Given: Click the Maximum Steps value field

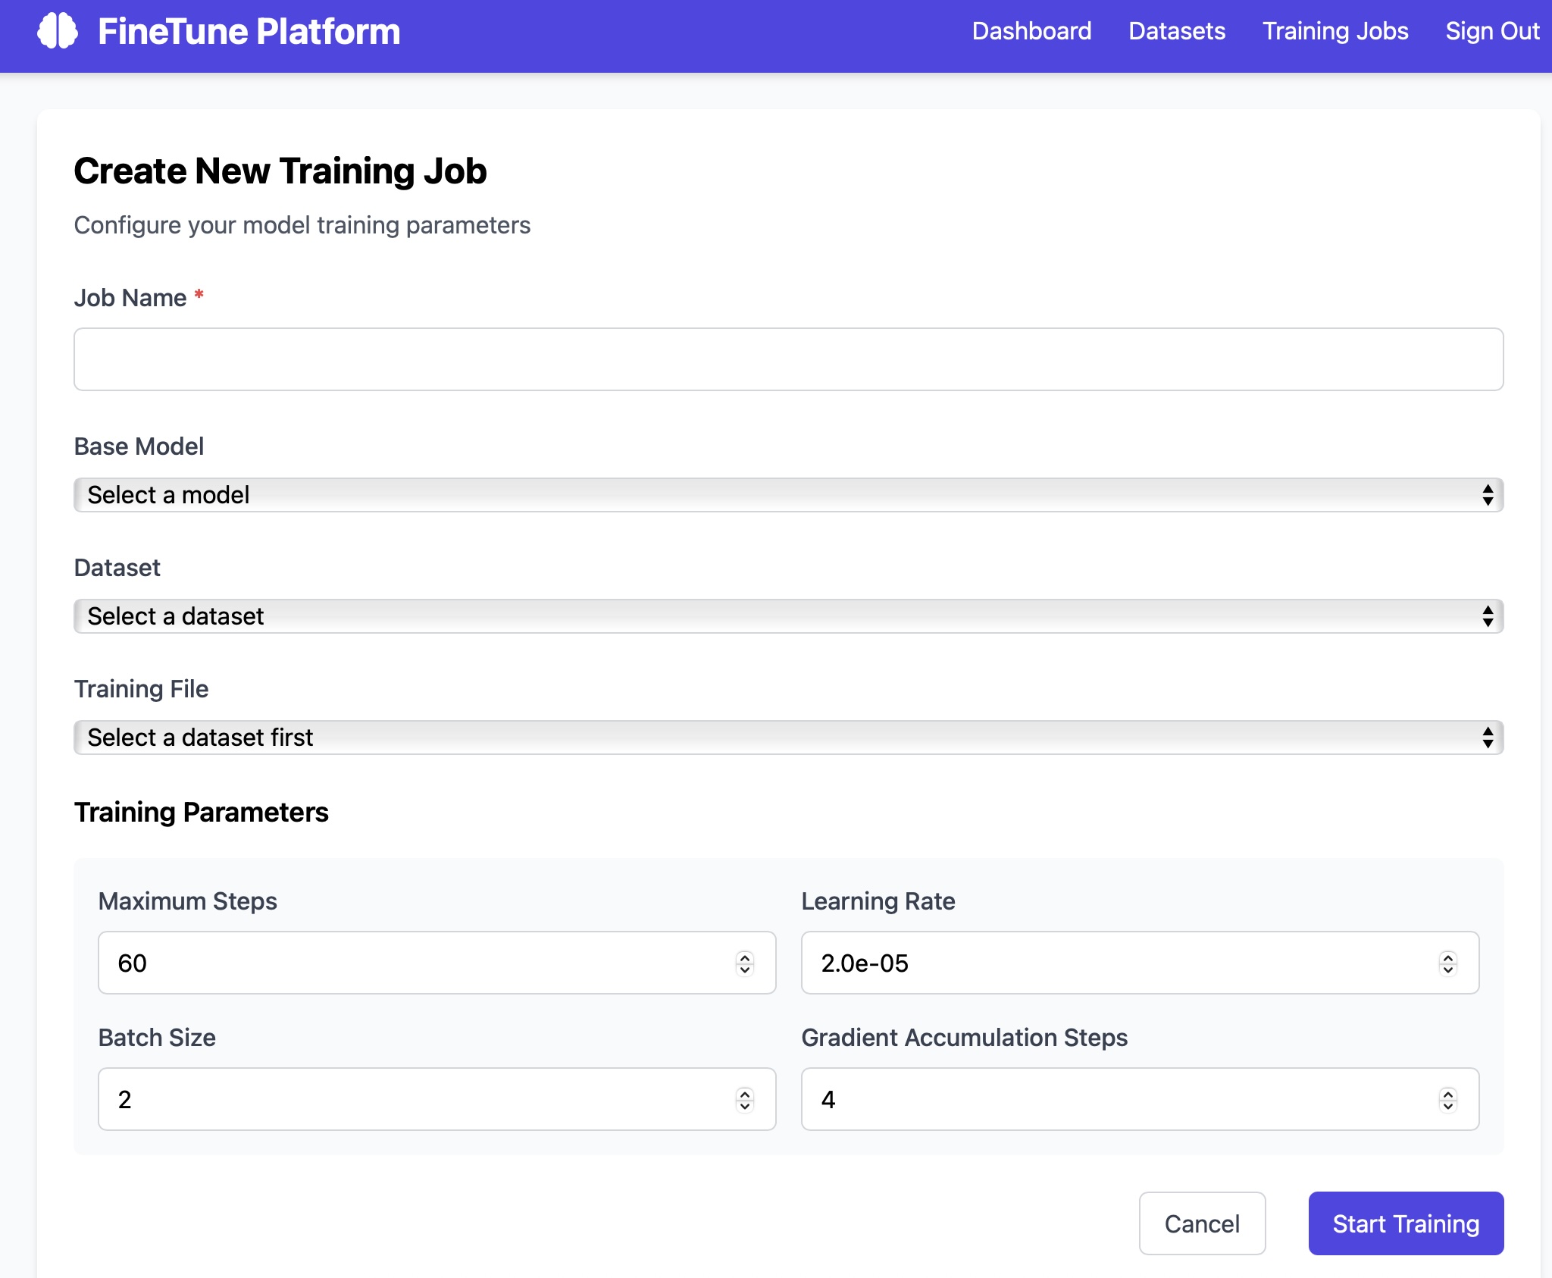Looking at the screenshot, I should coord(379,963).
